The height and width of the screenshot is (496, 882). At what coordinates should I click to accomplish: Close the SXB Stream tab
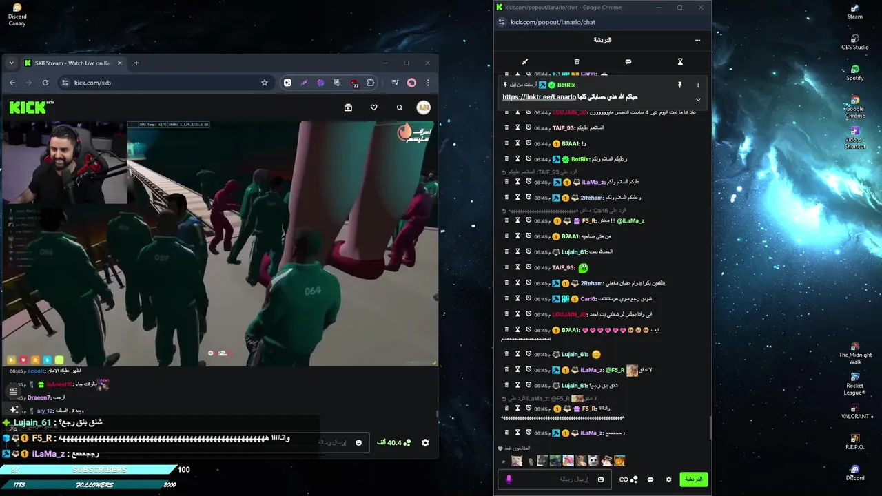click(x=119, y=63)
